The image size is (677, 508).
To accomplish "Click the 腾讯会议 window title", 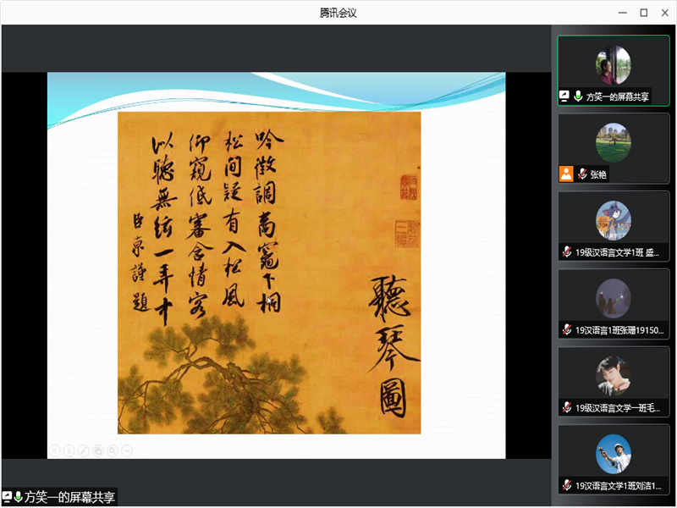I will pos(338,13).
